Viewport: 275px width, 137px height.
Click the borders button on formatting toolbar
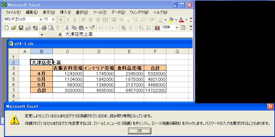[x=160, y=20]
